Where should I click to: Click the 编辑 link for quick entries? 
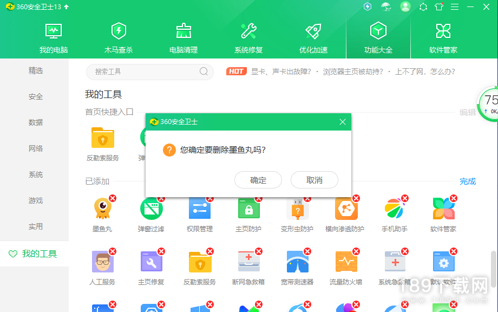[x=468, y=112]
